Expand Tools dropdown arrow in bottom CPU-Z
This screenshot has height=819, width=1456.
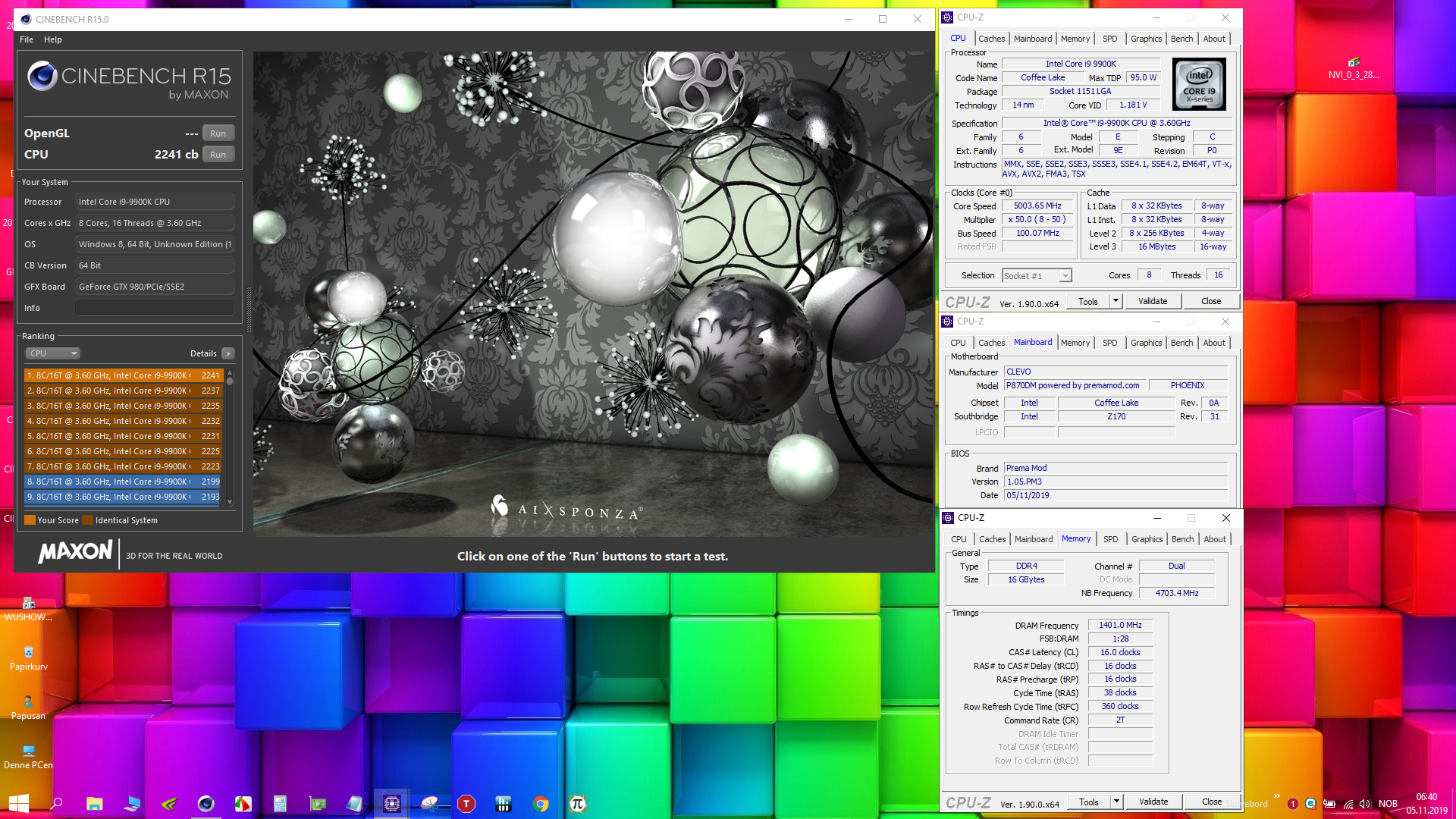coord(1116,802)
